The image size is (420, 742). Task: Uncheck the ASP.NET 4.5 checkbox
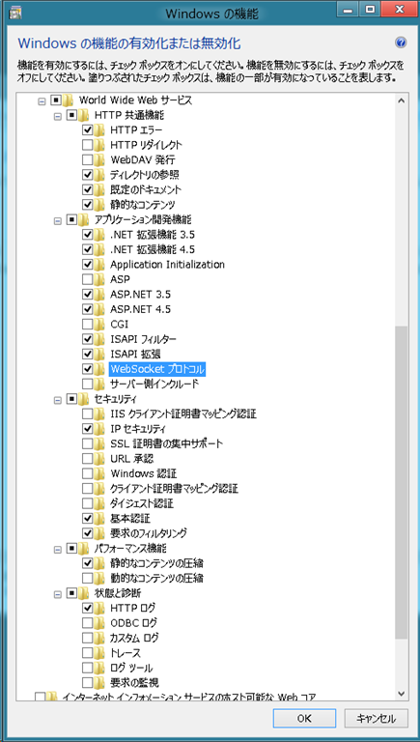click(88, 309)
